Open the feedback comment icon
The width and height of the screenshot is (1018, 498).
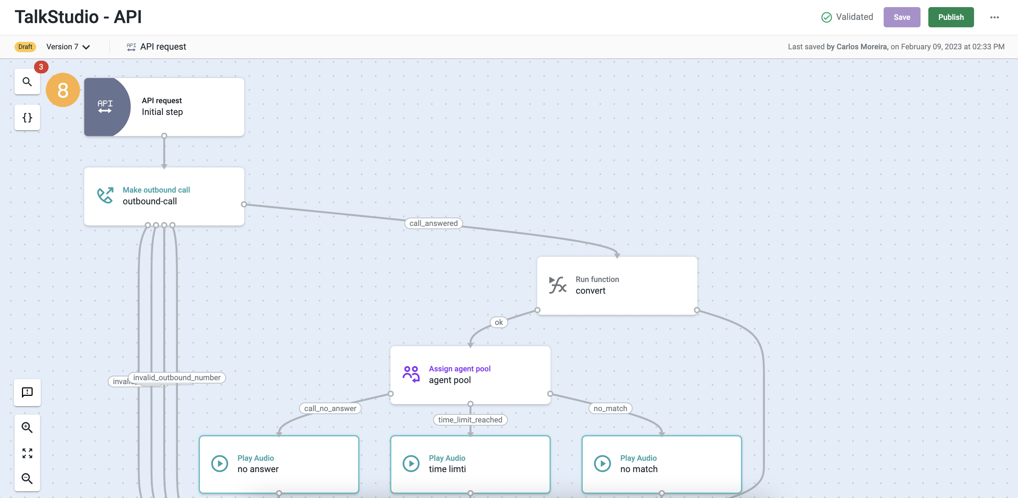[27, 392]
